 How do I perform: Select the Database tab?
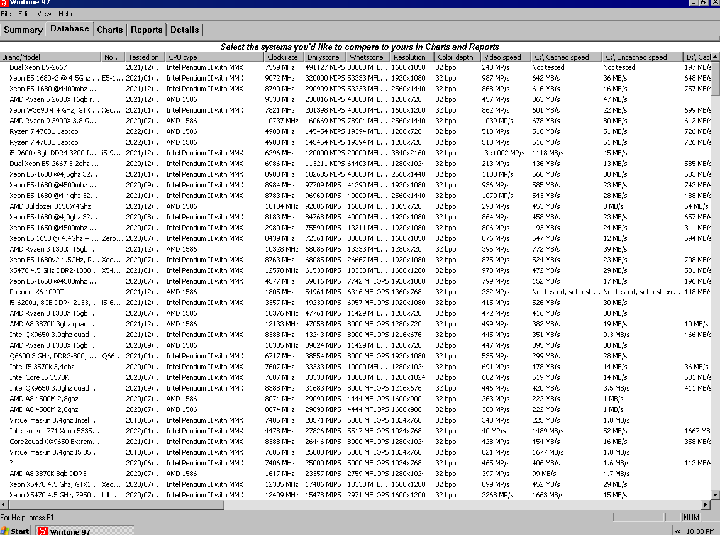tap(70, 28)
